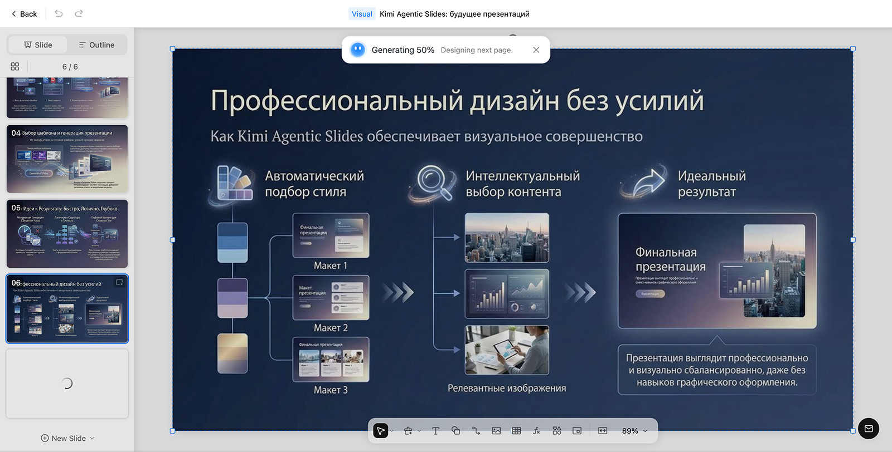This screenshot has width=892, height=452.
Task: Expand the 89% zoom dropdown
Action: (645, 431)
